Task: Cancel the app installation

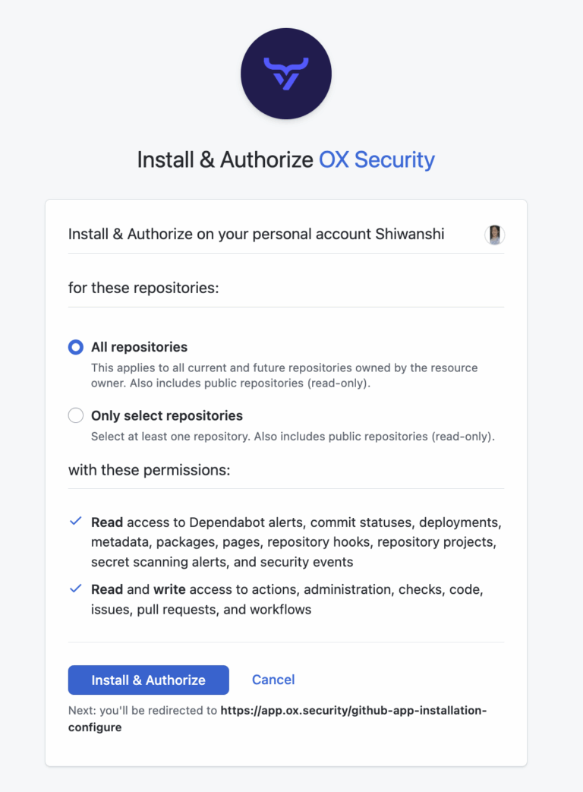Action: coord(273,680)
